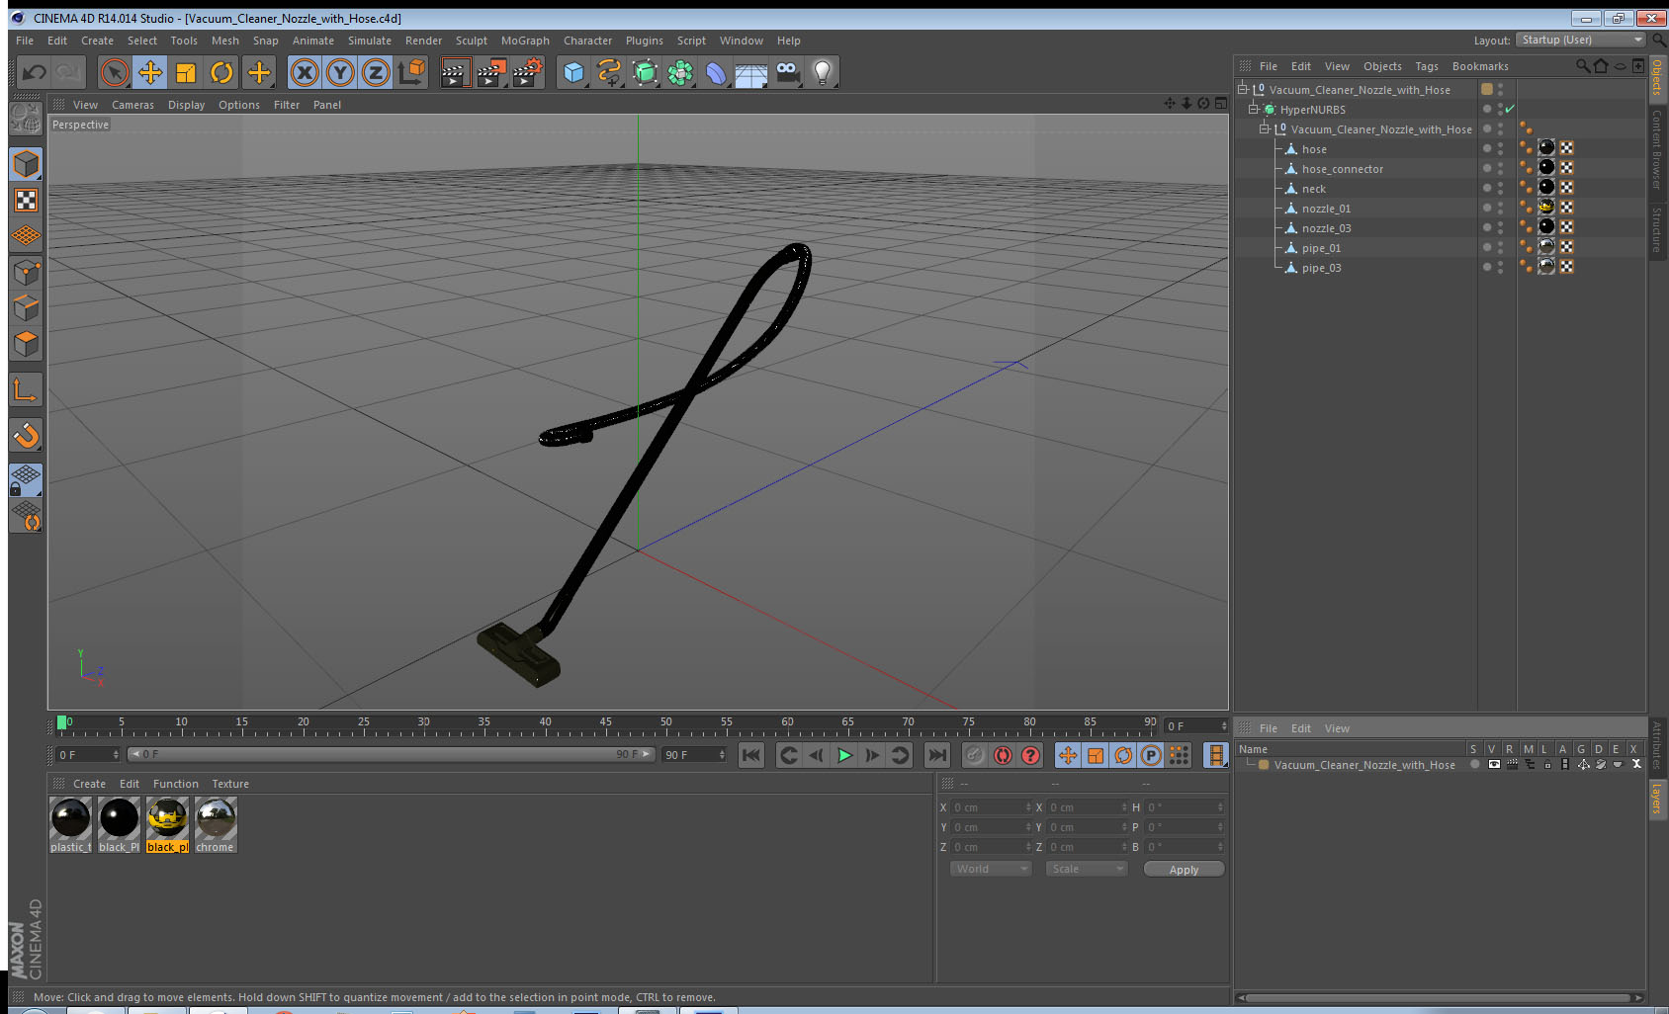Image resolution: width=1669 pixels, height=1014 pixels.
Task: Add a HyperNURBS generator icon
Action: [x=645, y=72]
